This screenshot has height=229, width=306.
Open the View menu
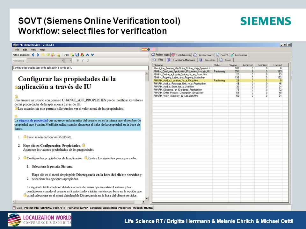(x=33, y=50)
